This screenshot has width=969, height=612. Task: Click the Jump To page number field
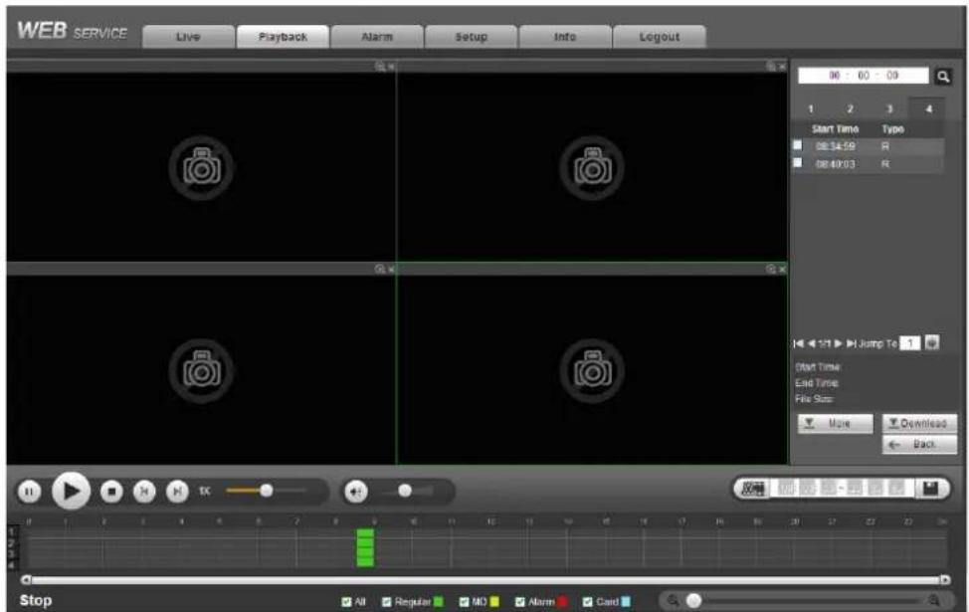point(909,343)
